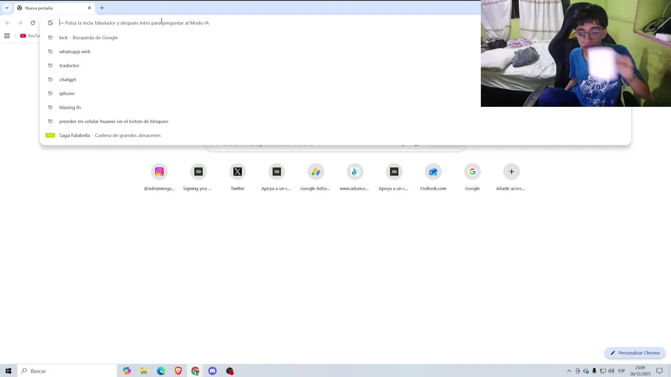Click the Meet Now tray icon

578,371
